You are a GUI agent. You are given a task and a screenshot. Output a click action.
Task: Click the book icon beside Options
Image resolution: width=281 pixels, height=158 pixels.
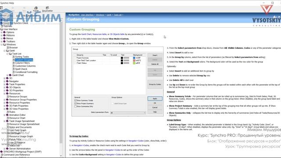coord(4,32)
